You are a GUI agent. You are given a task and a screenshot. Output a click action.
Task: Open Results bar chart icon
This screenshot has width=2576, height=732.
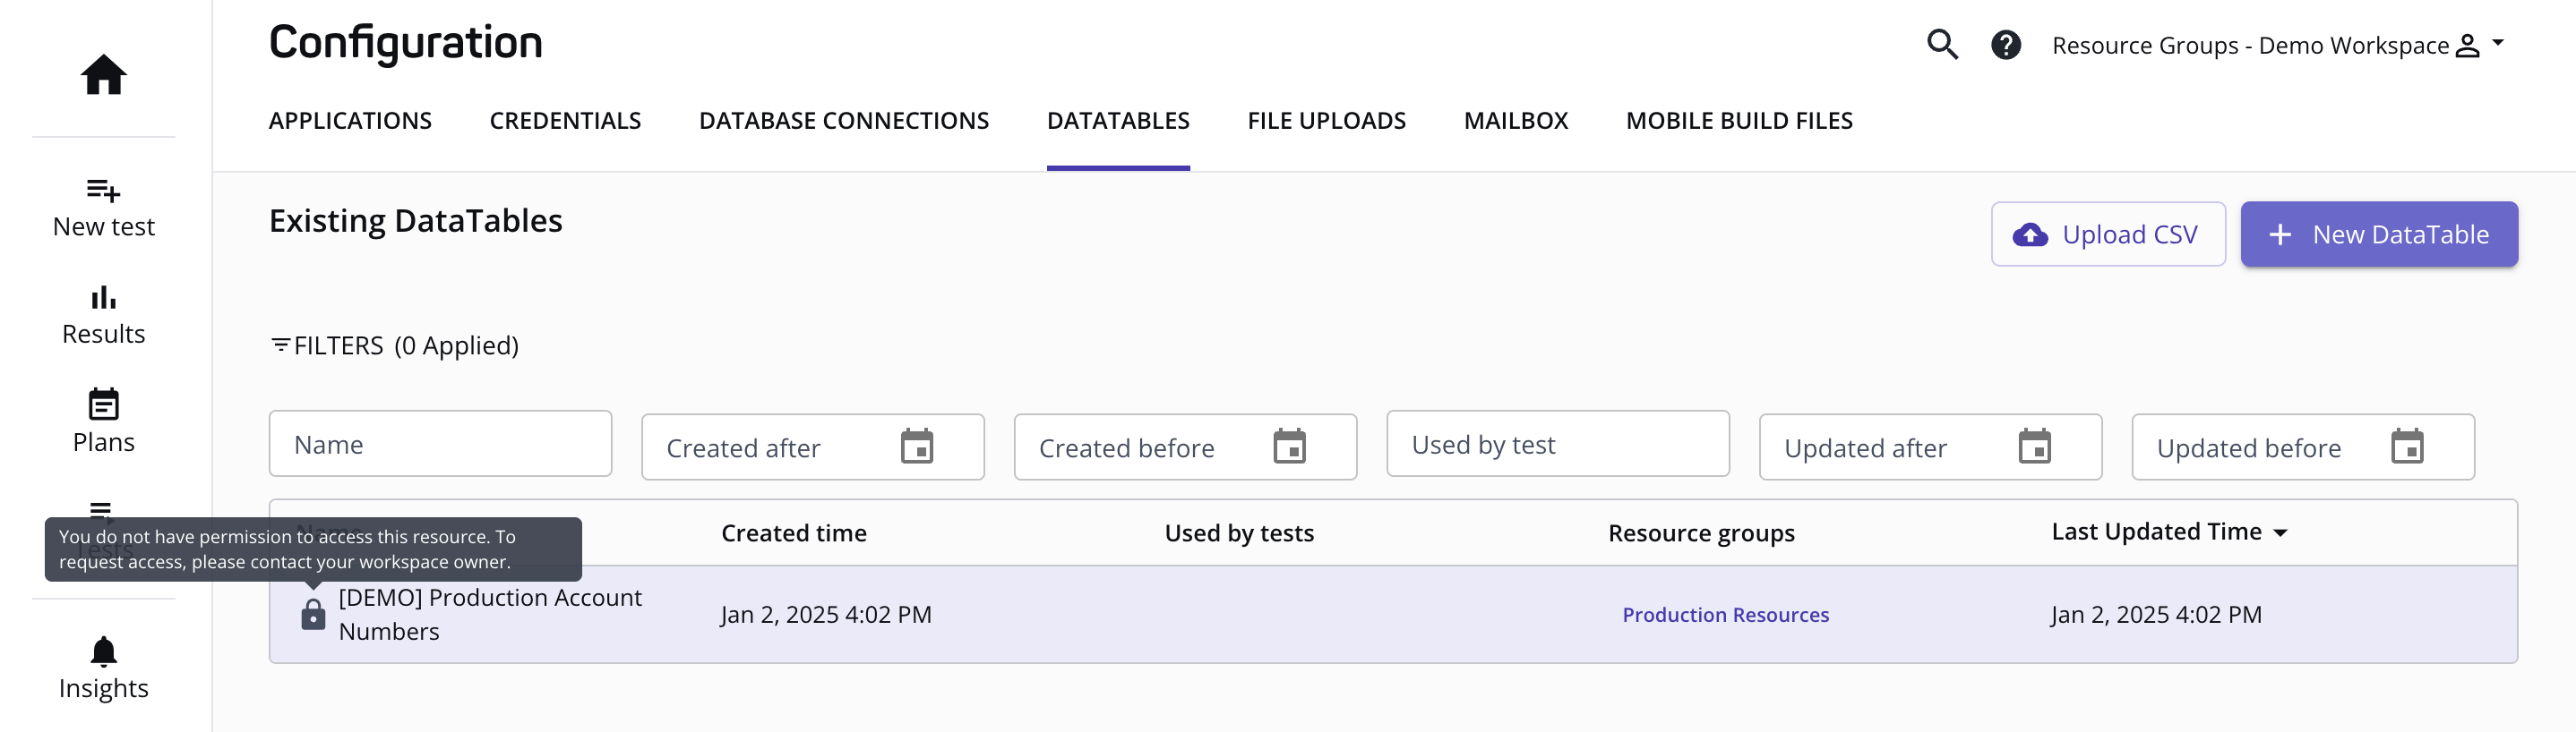pos(103,298)
